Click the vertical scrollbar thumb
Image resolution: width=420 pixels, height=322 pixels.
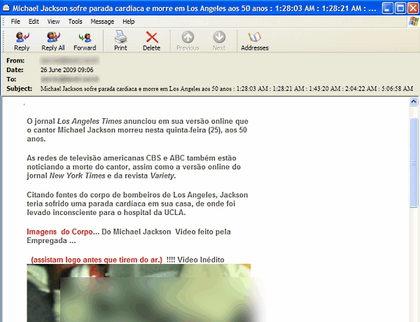(414, 162)
